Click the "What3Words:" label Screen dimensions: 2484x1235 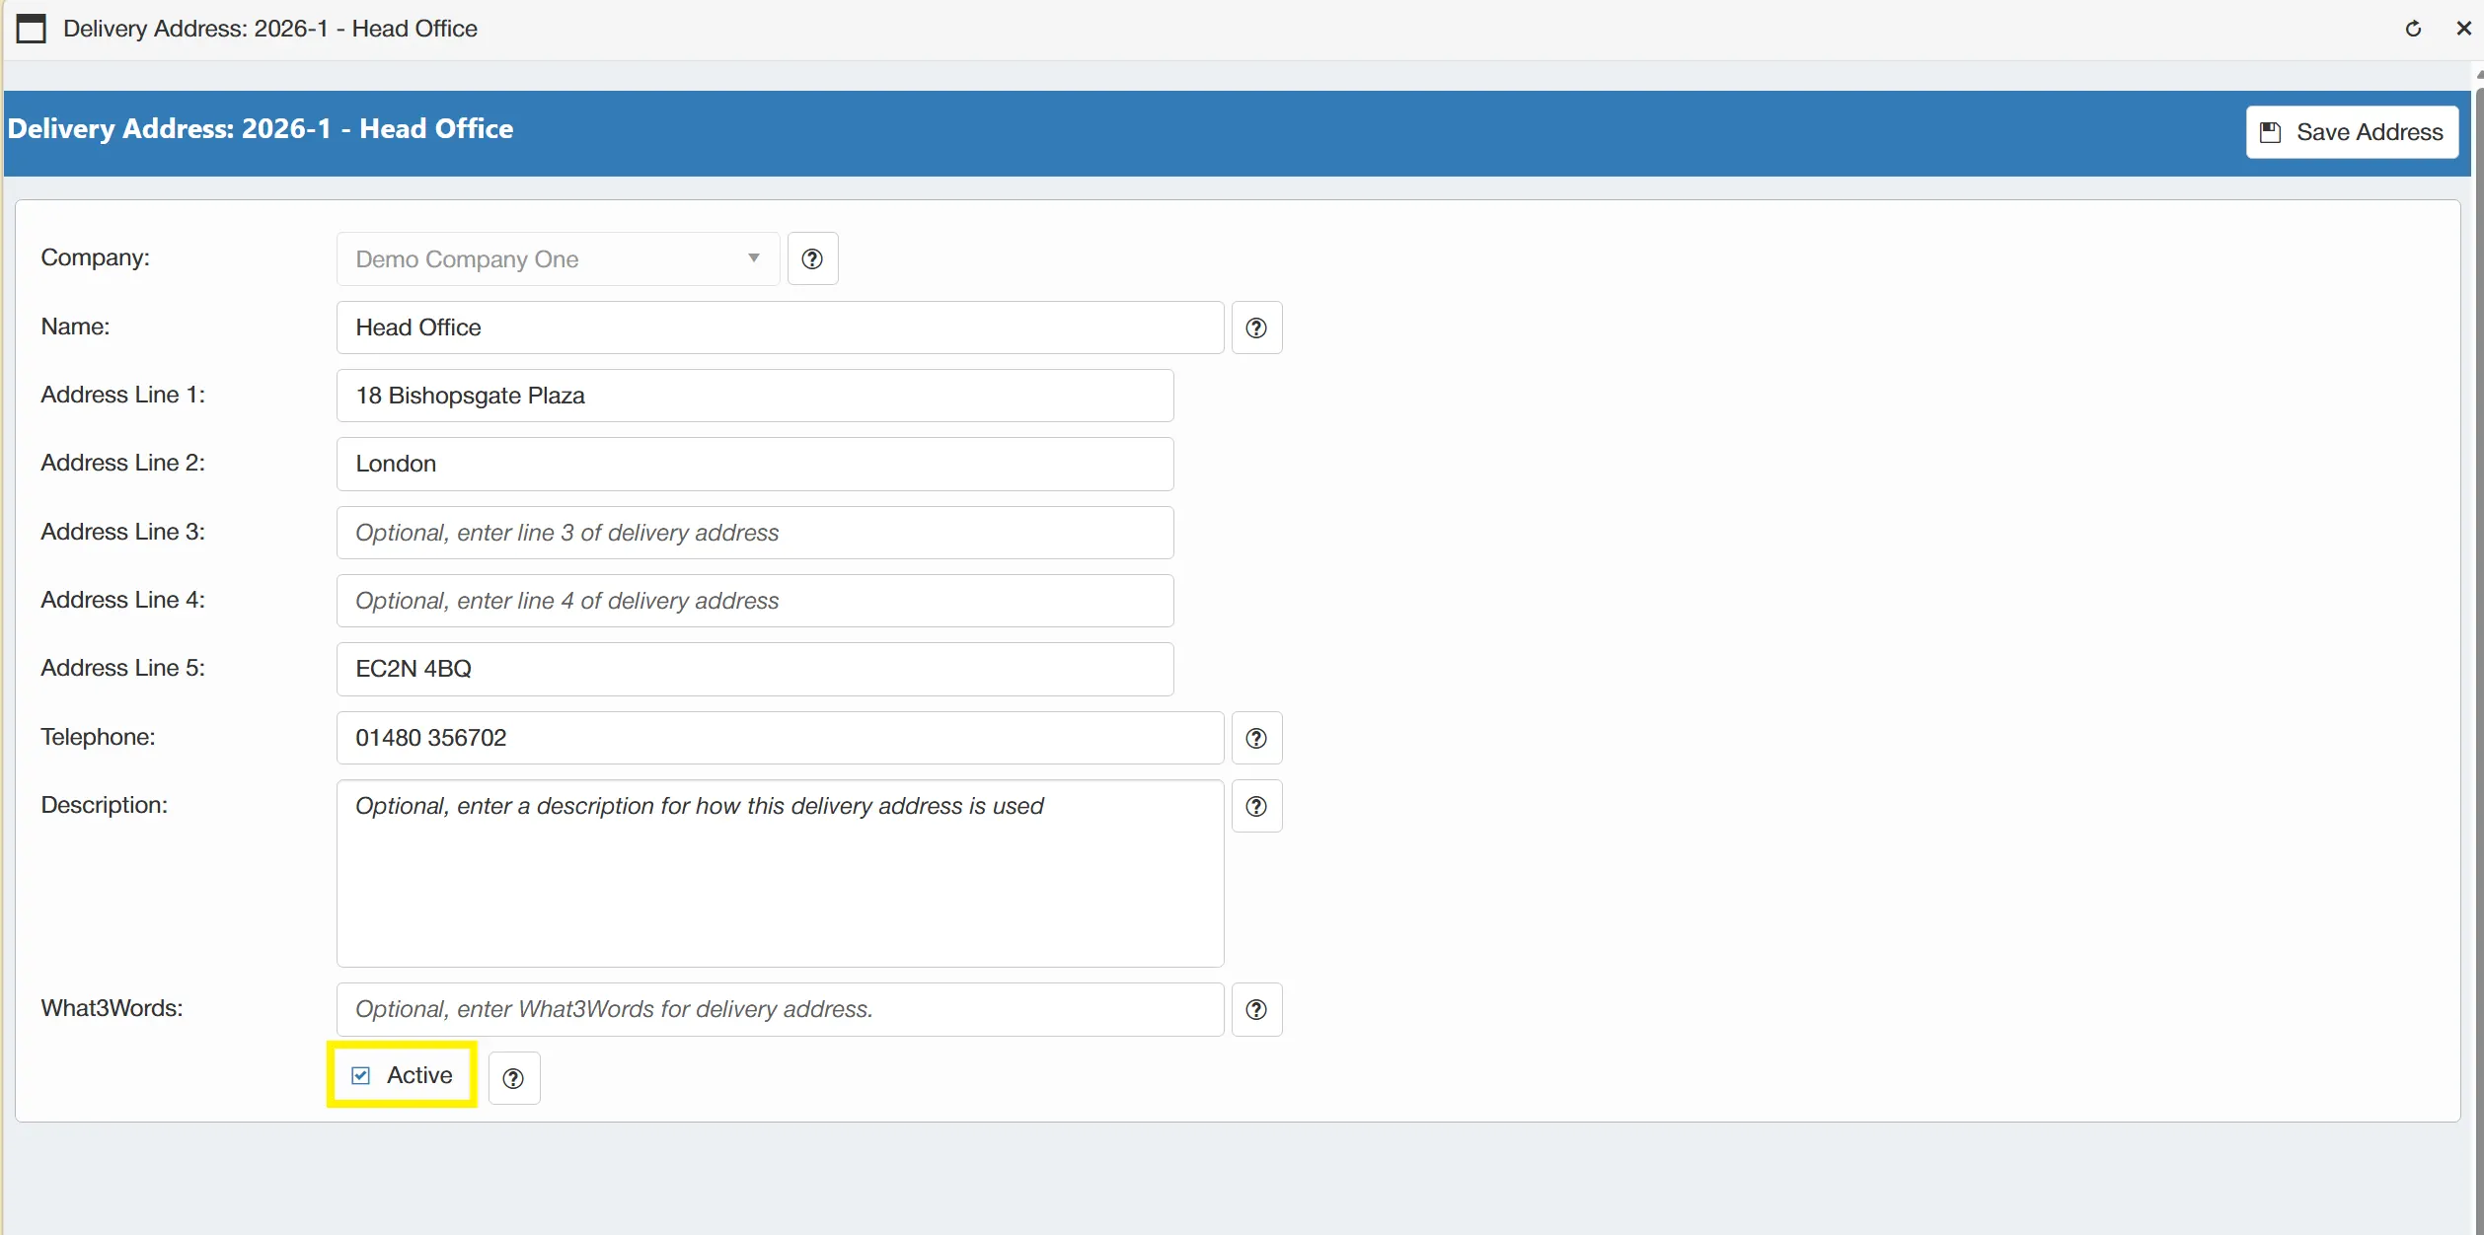(x=112, y=1008)
